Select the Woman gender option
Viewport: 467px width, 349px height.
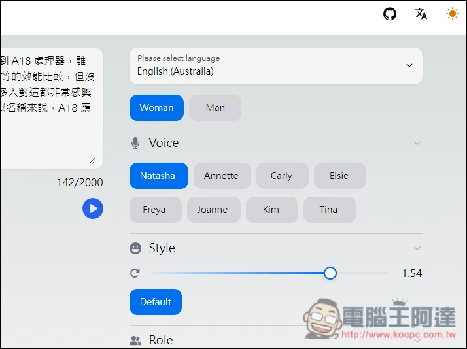point(156,108)
